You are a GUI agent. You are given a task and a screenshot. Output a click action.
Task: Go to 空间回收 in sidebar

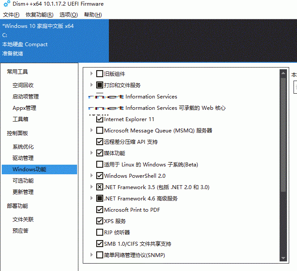(23, 85)
